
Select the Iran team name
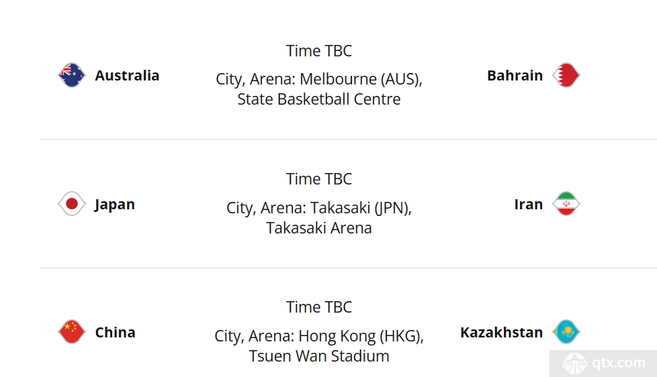tap(529, 204)
